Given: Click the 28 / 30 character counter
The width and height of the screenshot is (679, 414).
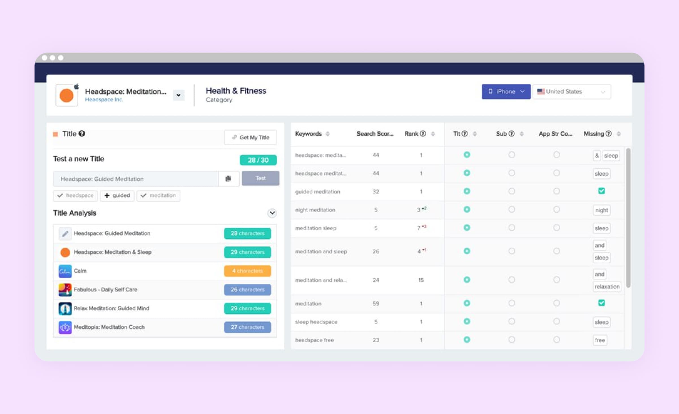Looking at the screenshot, I should pyautogui.click(x=258, y=160).
